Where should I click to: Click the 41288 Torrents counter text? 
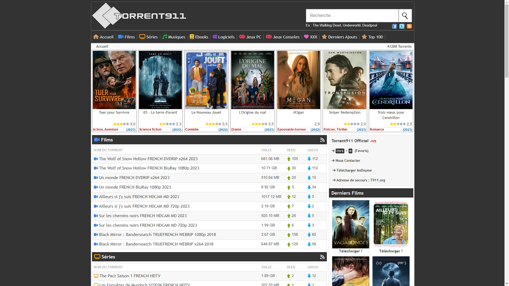[399, 46]
